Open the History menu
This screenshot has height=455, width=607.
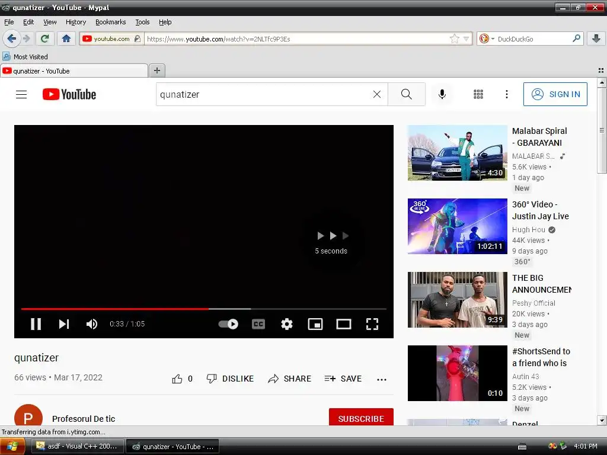76,22
